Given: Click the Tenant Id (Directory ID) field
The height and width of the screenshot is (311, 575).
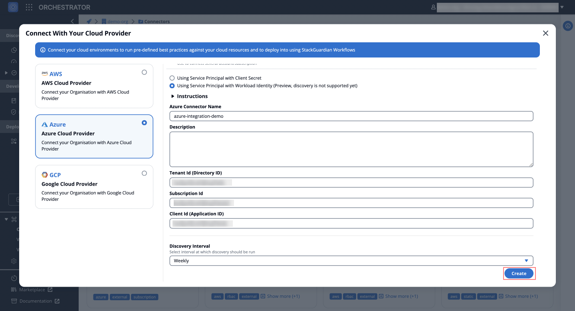Looking at the screenshot, I should [x=351, y=182].
